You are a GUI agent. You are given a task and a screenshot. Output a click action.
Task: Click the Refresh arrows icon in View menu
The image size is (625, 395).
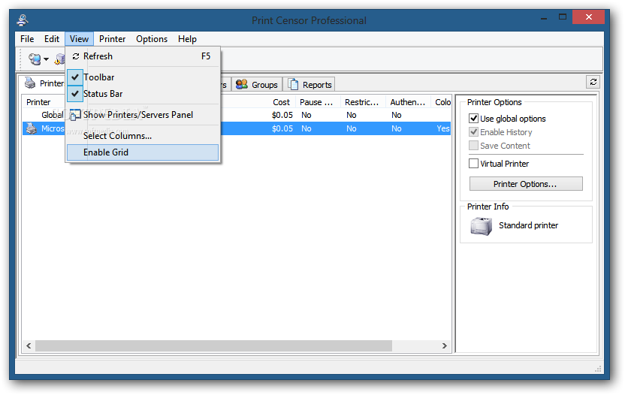pyautogui.click(x=76, y=56)
